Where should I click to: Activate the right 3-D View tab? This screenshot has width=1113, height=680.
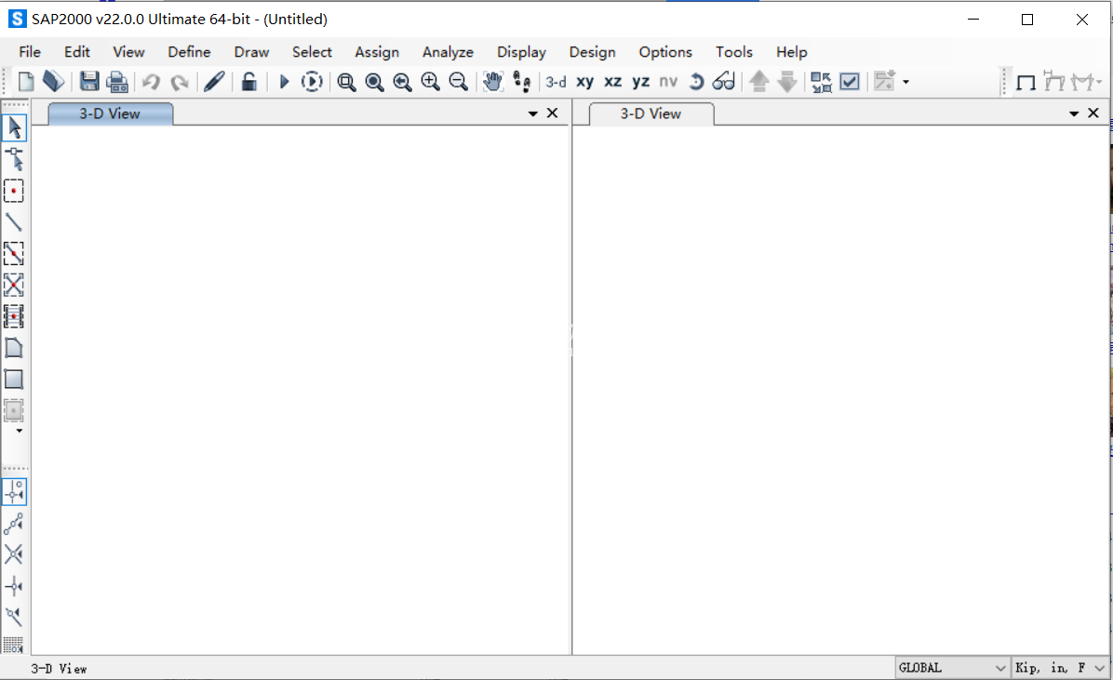coord(650,113)
